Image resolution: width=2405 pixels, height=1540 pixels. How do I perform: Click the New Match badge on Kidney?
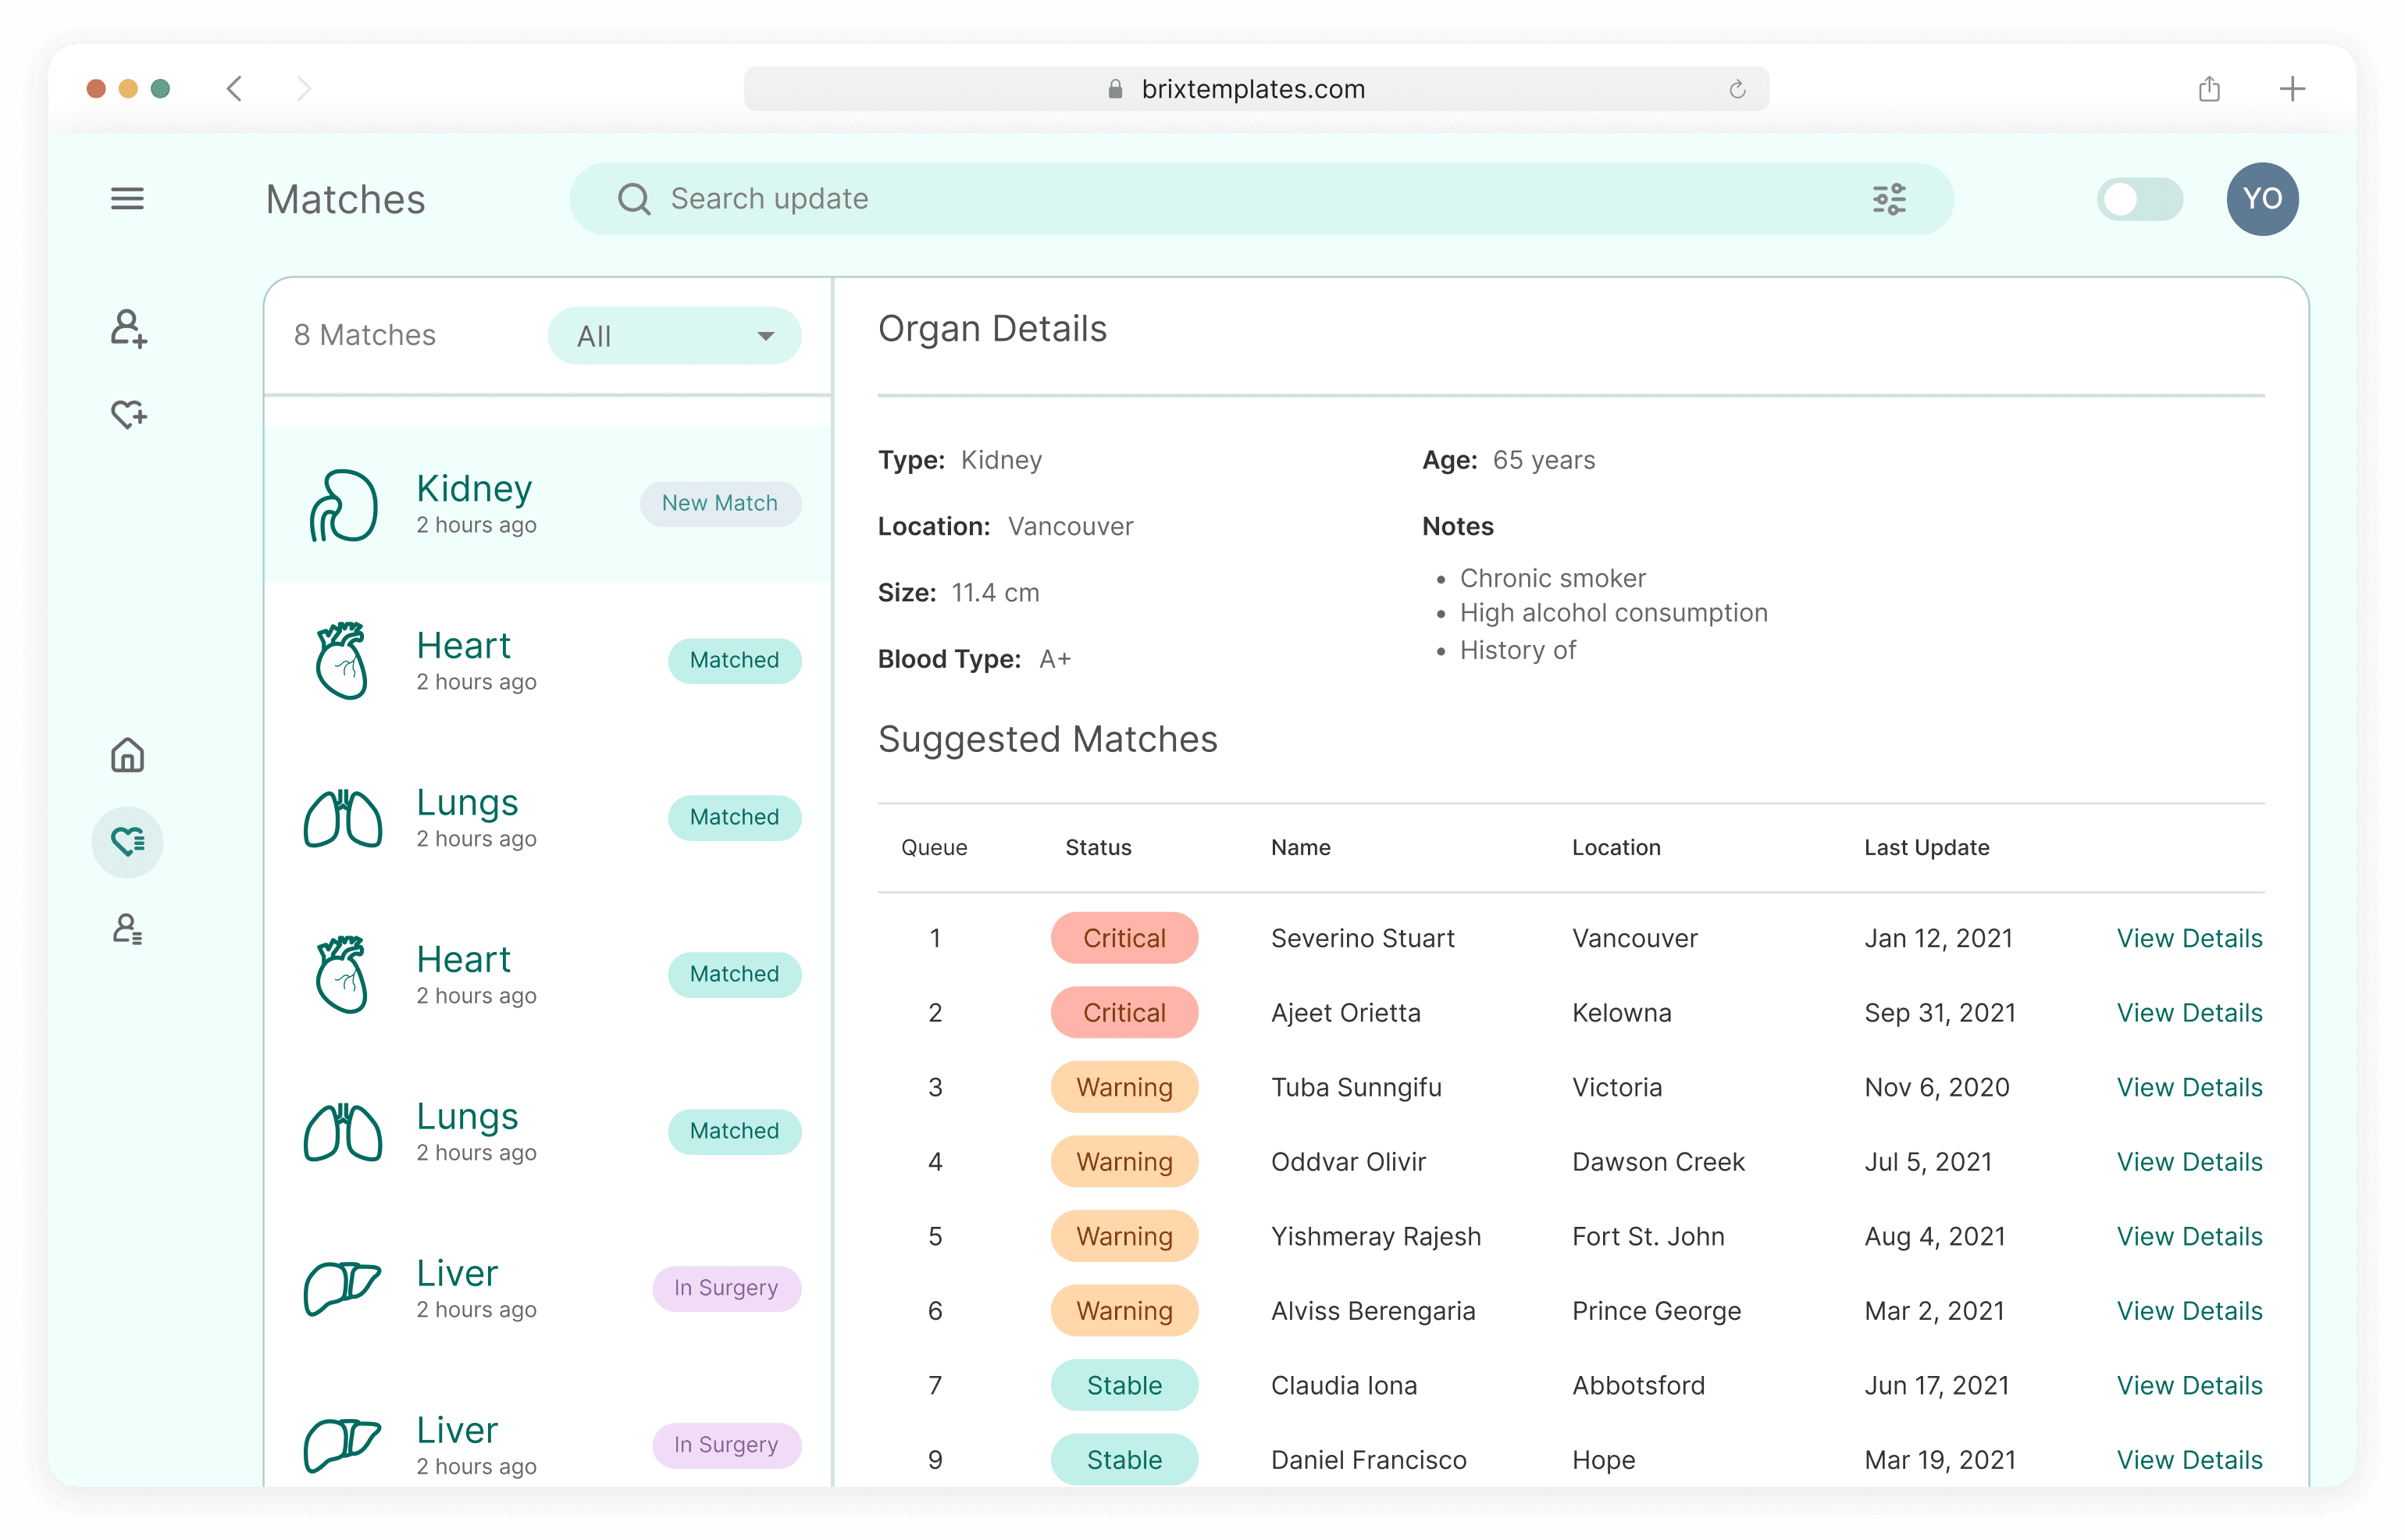tap(720, 503)
